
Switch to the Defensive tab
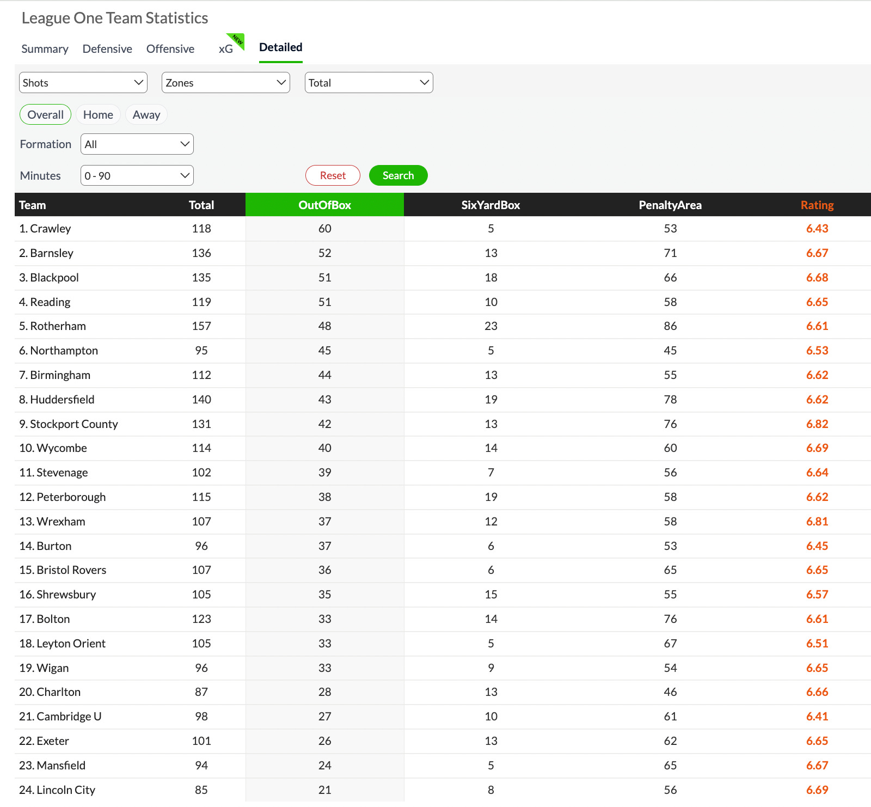(x=107, y=49)
